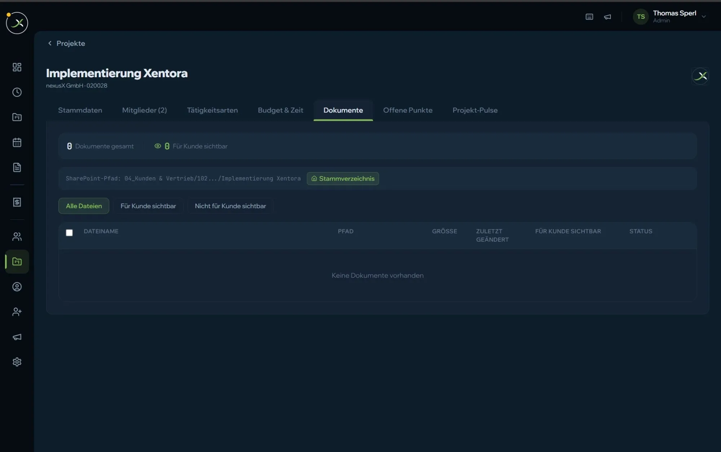Viewport: 721px width, 452px height.
Task: Click the Dokumente gesamt counter
Action: 100,146
